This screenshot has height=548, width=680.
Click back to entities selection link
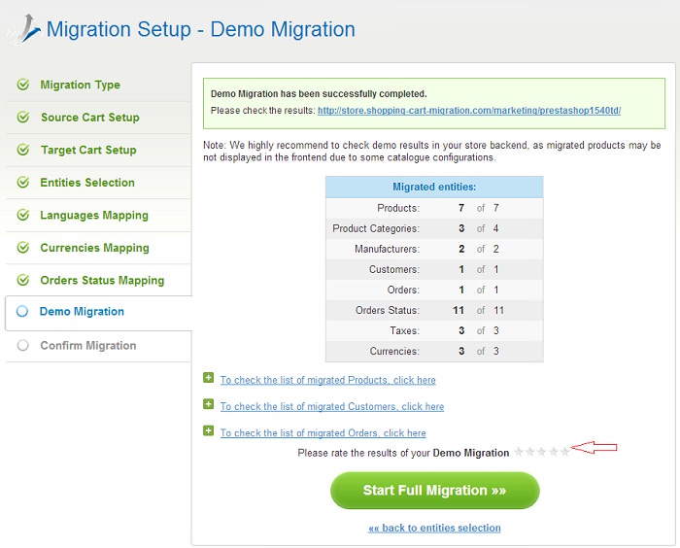coord(434,528)
